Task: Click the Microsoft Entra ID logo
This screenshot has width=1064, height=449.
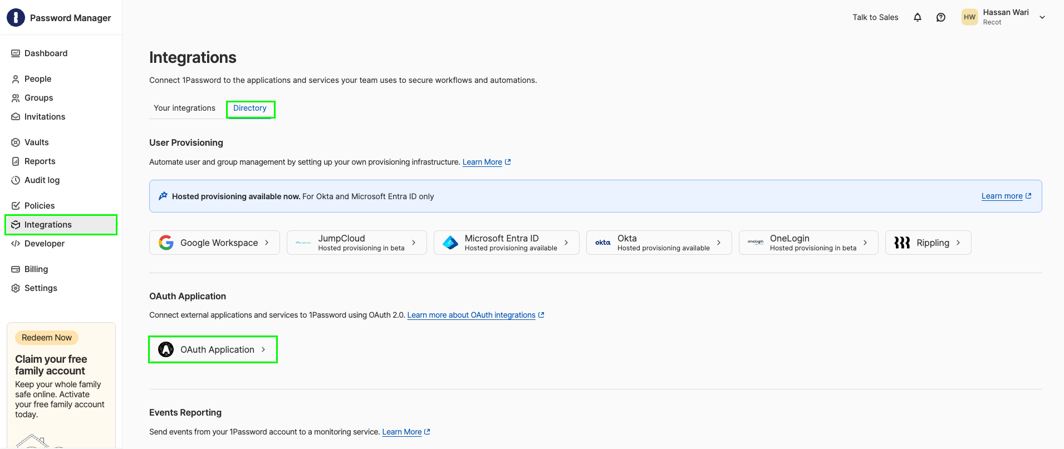Action: click(x=450, y=243)
